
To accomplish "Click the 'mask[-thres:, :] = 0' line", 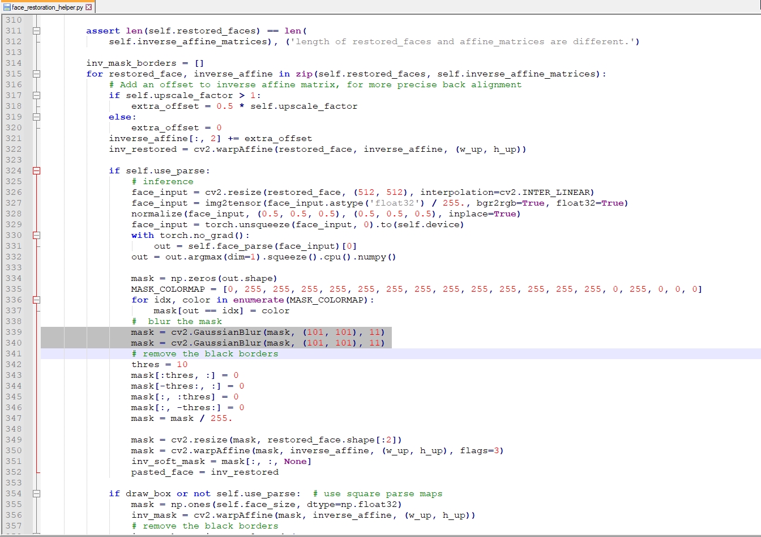I will [188, 386].
